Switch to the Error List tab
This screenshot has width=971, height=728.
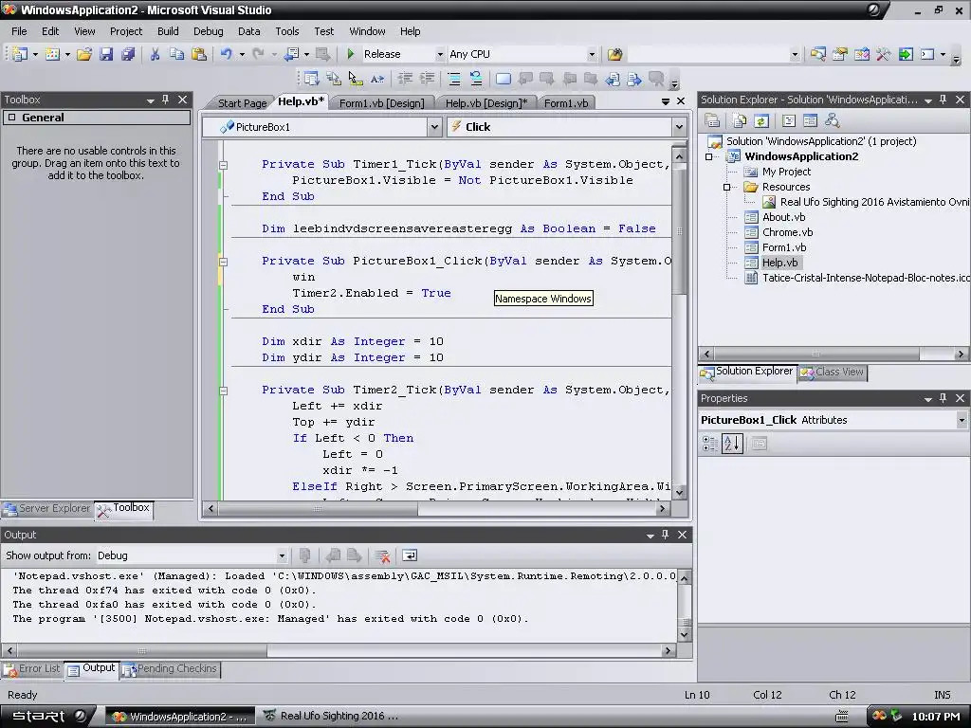tap(32, 668)
